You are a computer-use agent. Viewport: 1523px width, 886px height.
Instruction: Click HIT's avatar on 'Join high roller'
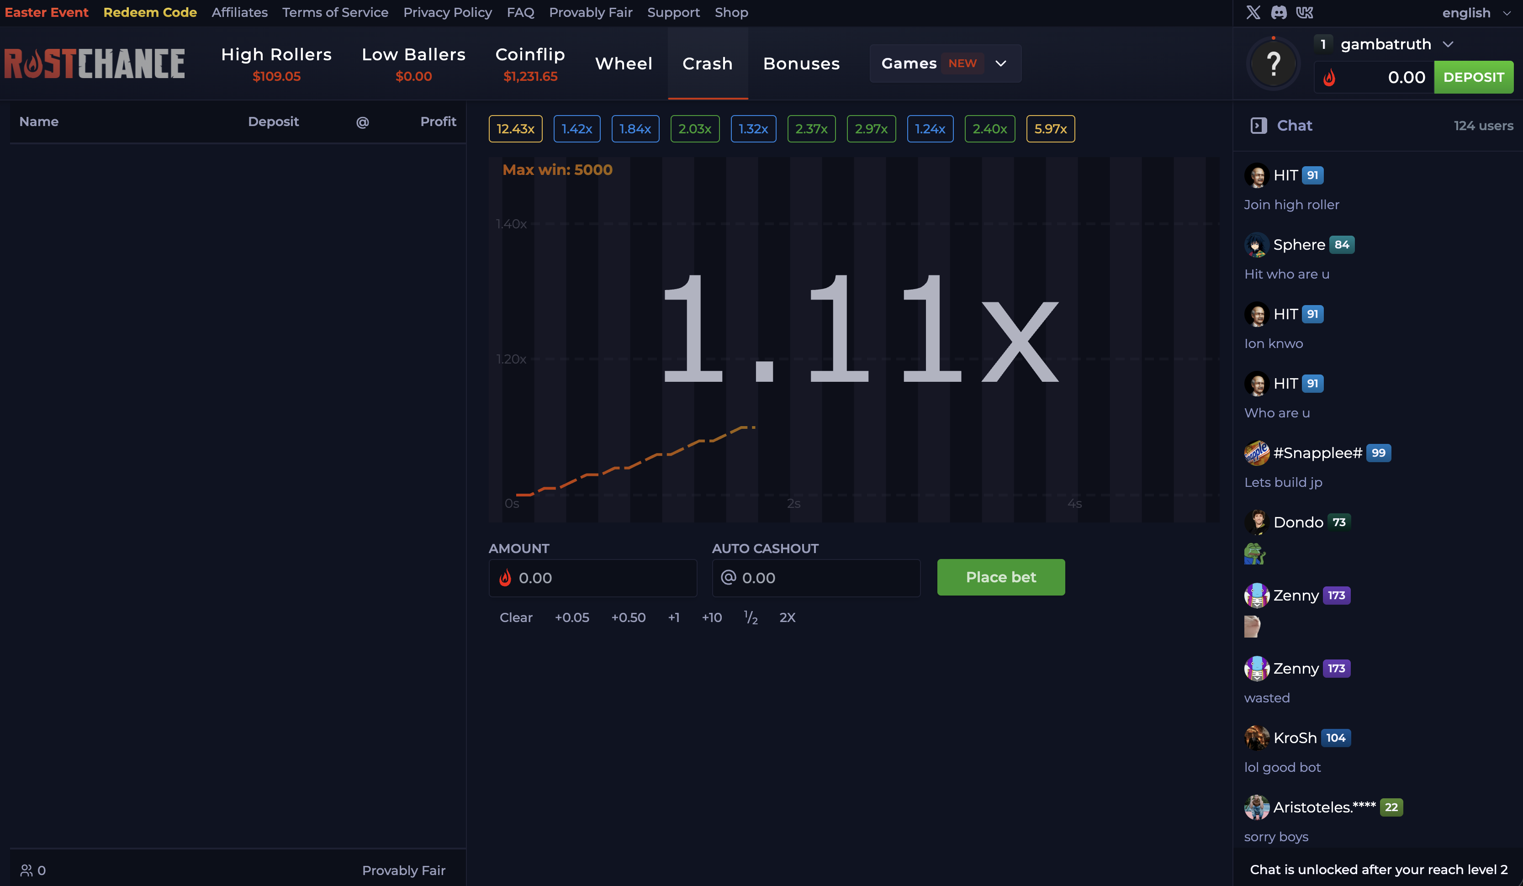[1257, 175]
